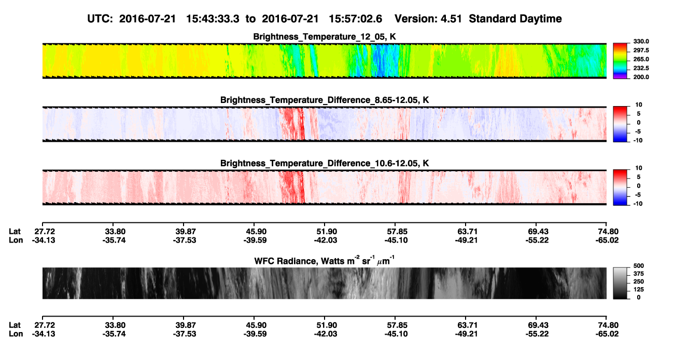Select the Brightness_Temperature_Difference_10.6-12.05 title

pyautogui.click(x=325, y=163)
